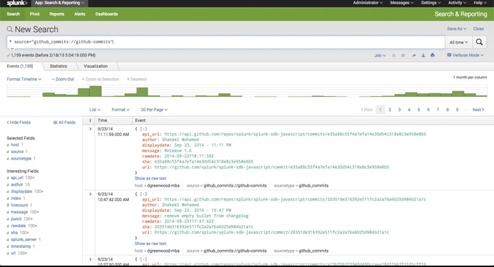Screen dimensions: 494x267
Task: Click Next page link
Action: pyautogui.click(x=478, y=110)
